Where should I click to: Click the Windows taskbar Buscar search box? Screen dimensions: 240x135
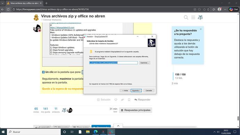(34, 132)
